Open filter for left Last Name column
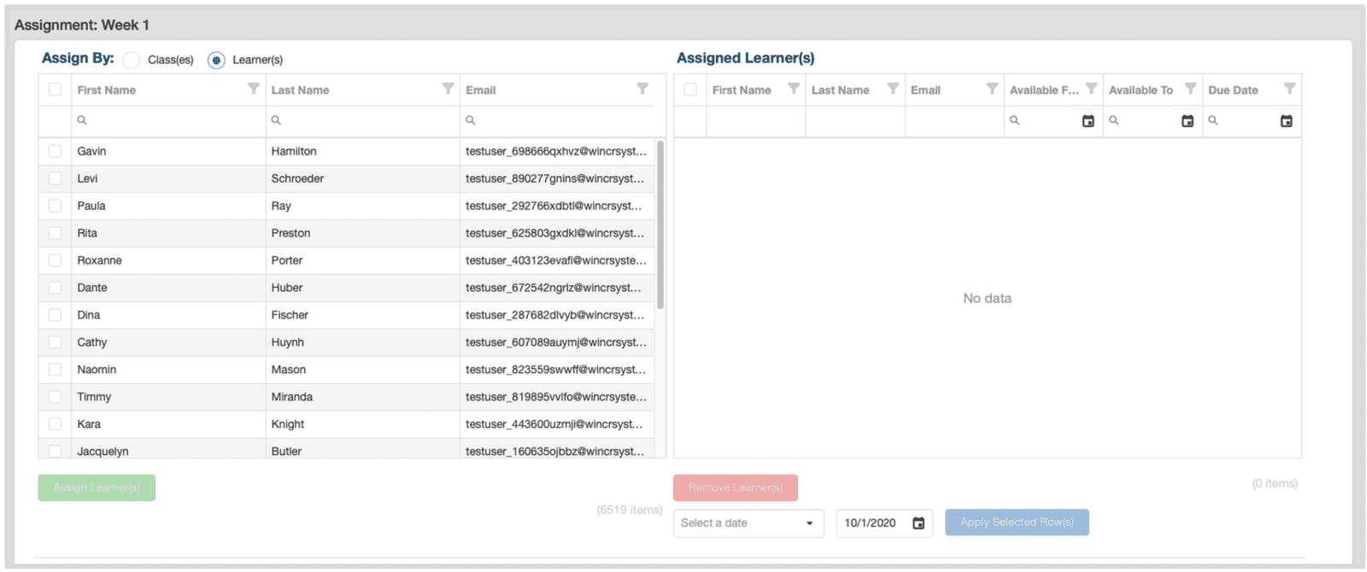This screenshot has height=572, width=1367. point(448,89)
